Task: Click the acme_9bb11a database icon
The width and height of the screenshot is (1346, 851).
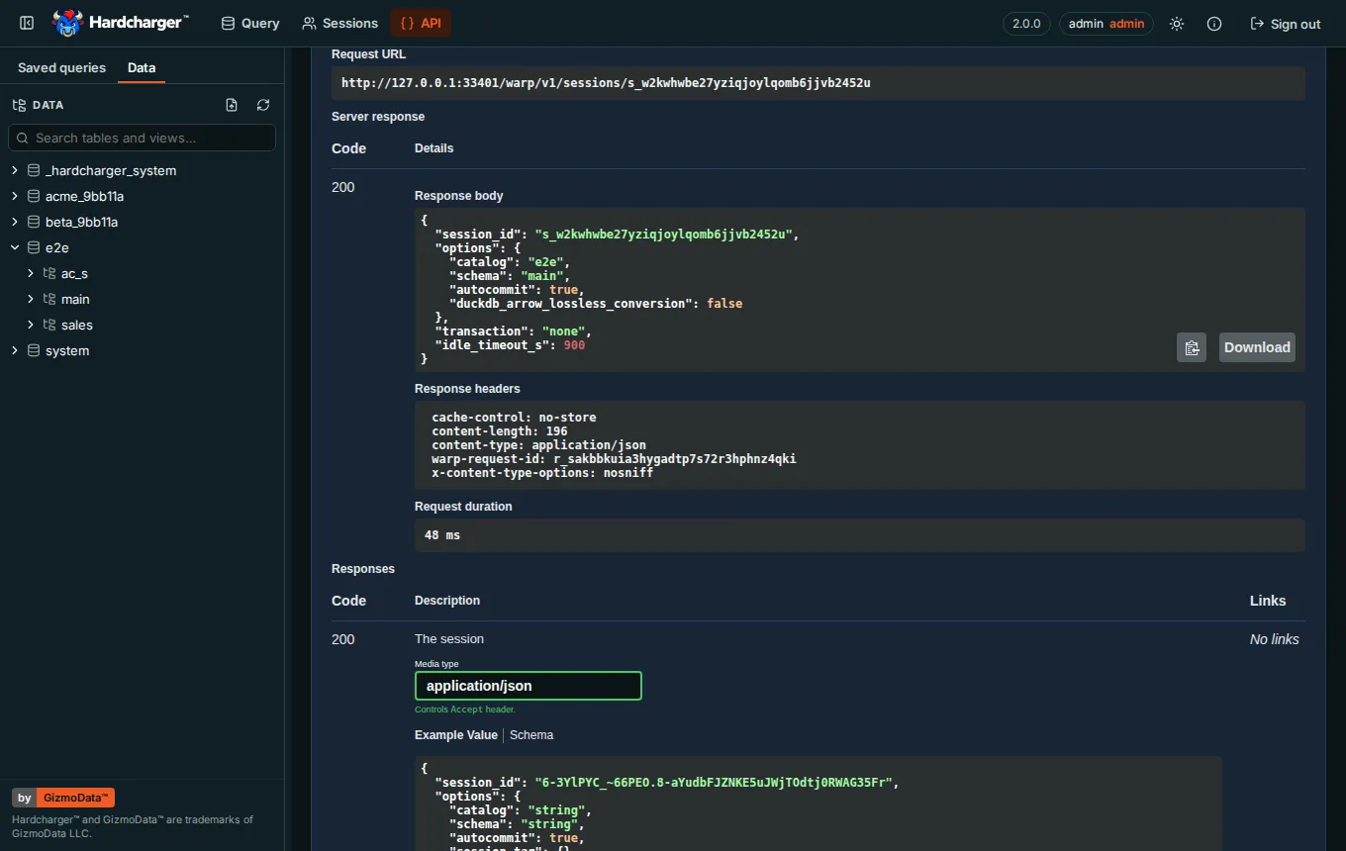Action: pos(34,196)
